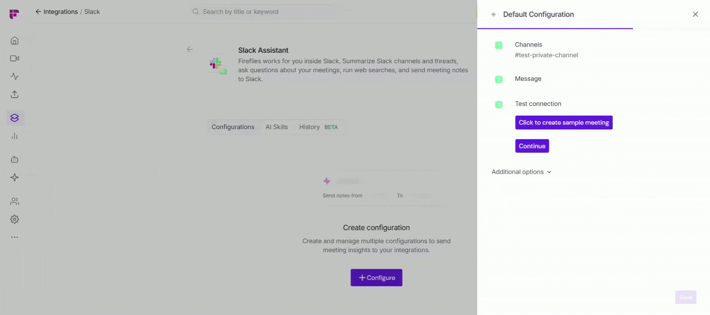This screenshot has width=710, height=315.
Task: Click the back arrow beside Slack Assistant
Action: pyautogui.click(x=190, y=49)
